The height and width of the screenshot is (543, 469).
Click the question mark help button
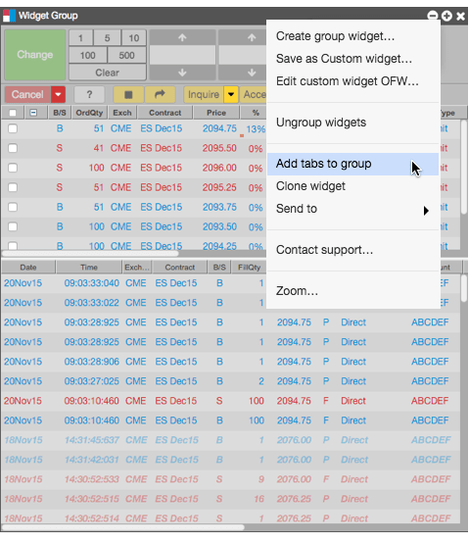point(89,94)
